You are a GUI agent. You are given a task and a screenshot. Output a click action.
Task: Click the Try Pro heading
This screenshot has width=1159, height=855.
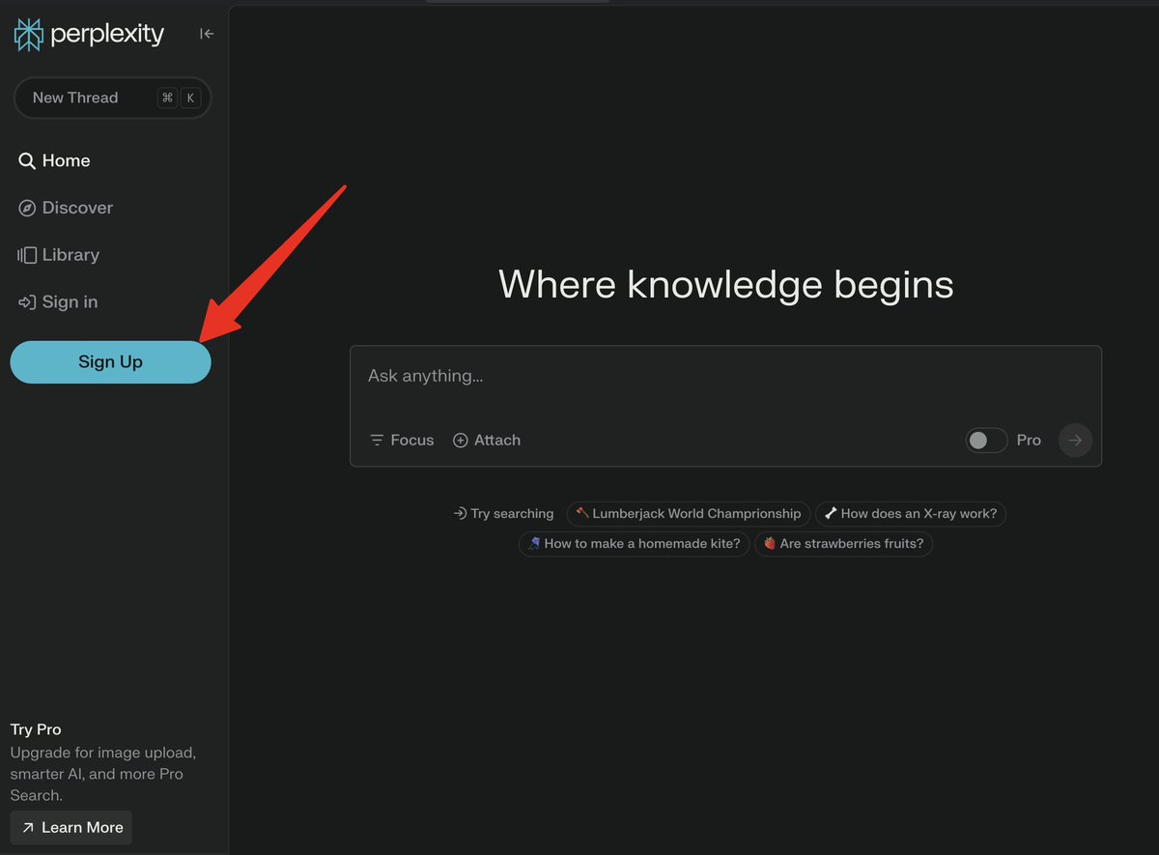pyautogui.click(x=36, y=729)
